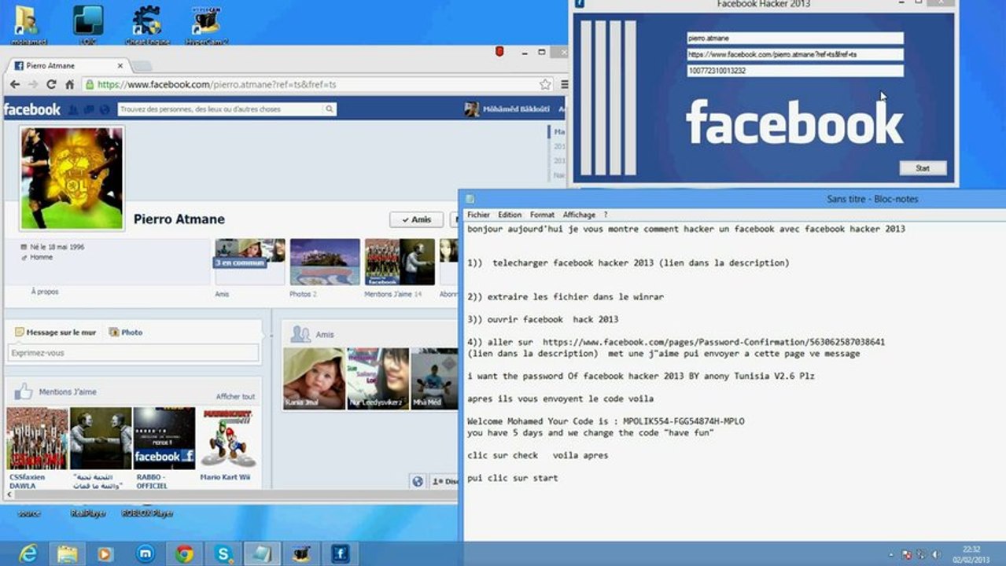This screenshot has width=1006, height=566.
Task: Click the Bloc-notes title bar icon
Action: click(x=470, y=199)
